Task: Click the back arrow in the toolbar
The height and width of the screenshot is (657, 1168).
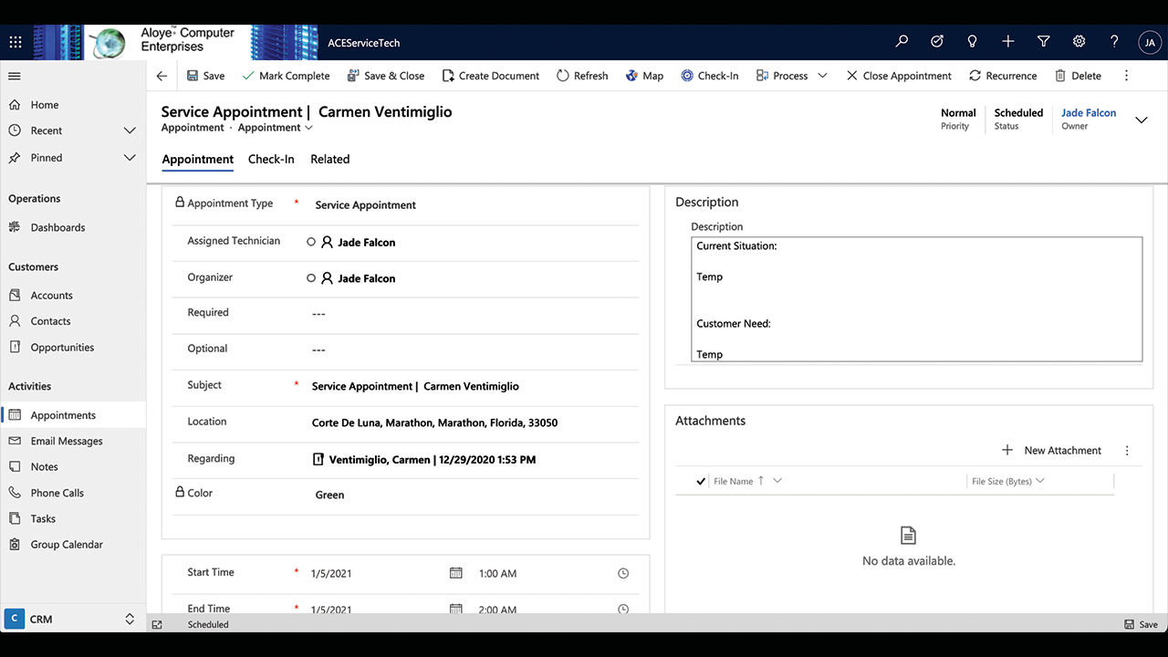Action: [162, 76]
